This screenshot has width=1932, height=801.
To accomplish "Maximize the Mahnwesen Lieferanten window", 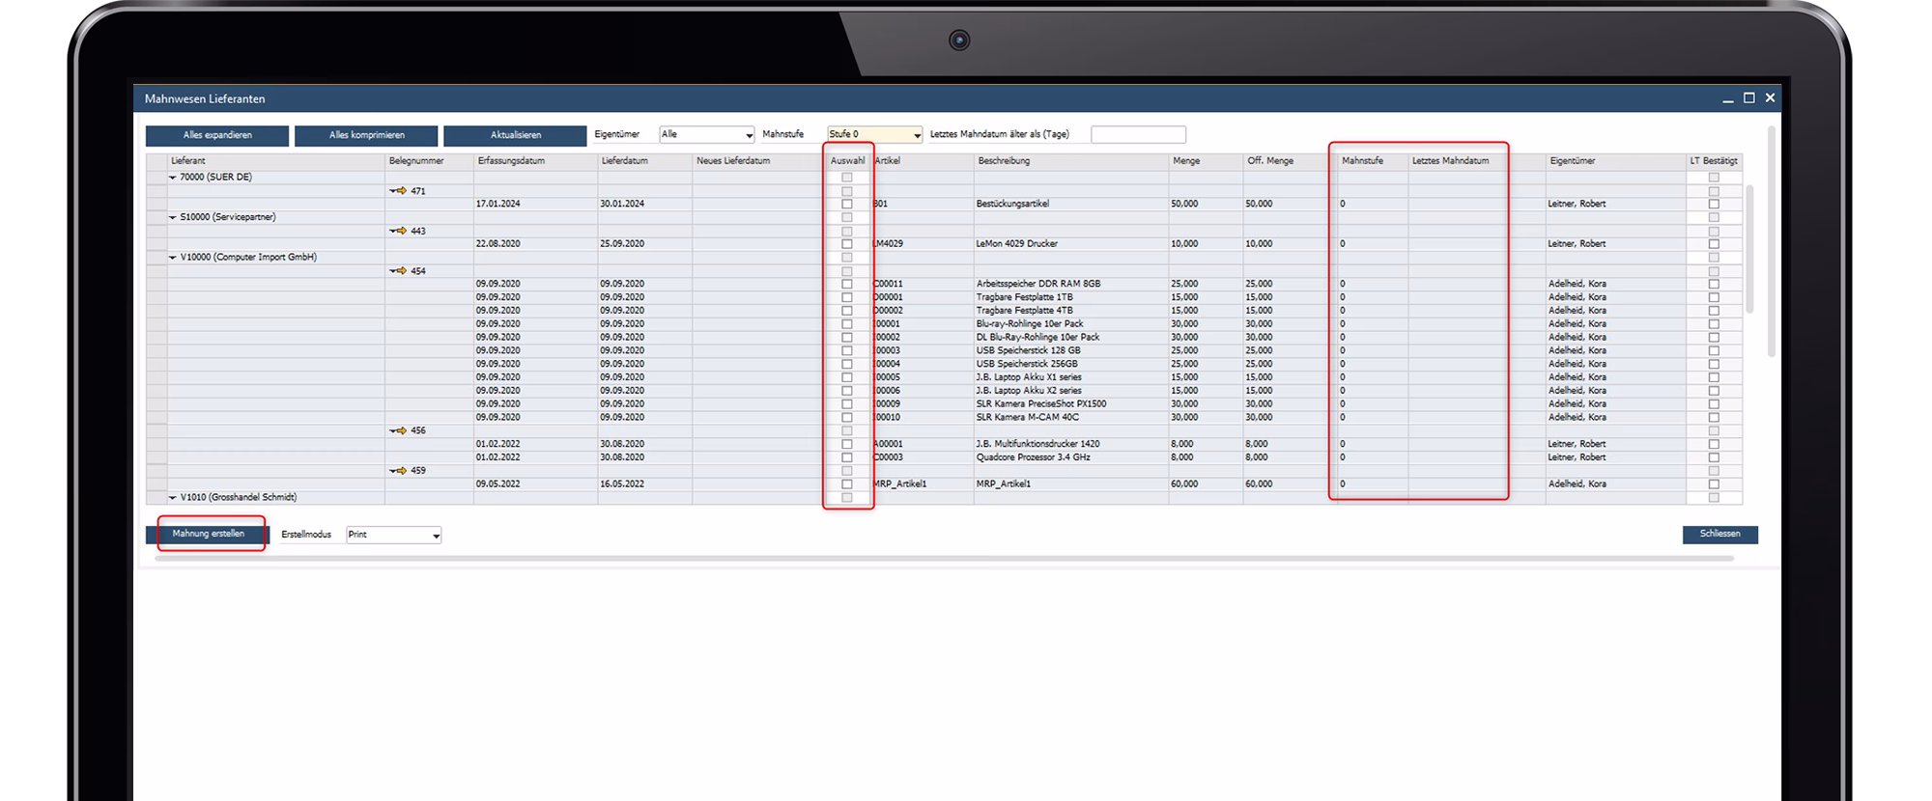I will (x=1748, y=98).
